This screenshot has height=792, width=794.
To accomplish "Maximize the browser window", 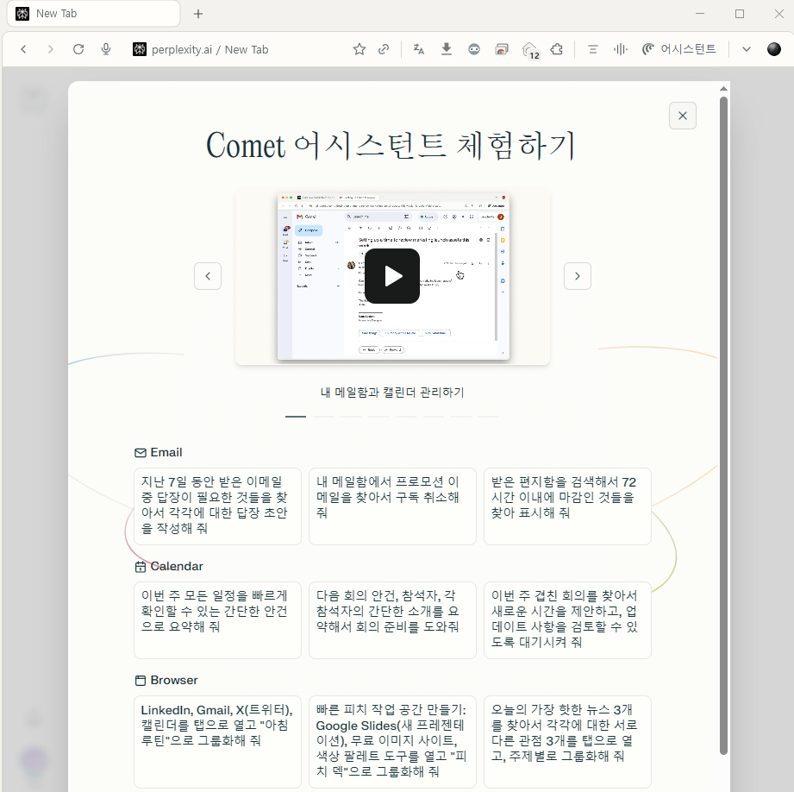I will (x=740, y=14).
